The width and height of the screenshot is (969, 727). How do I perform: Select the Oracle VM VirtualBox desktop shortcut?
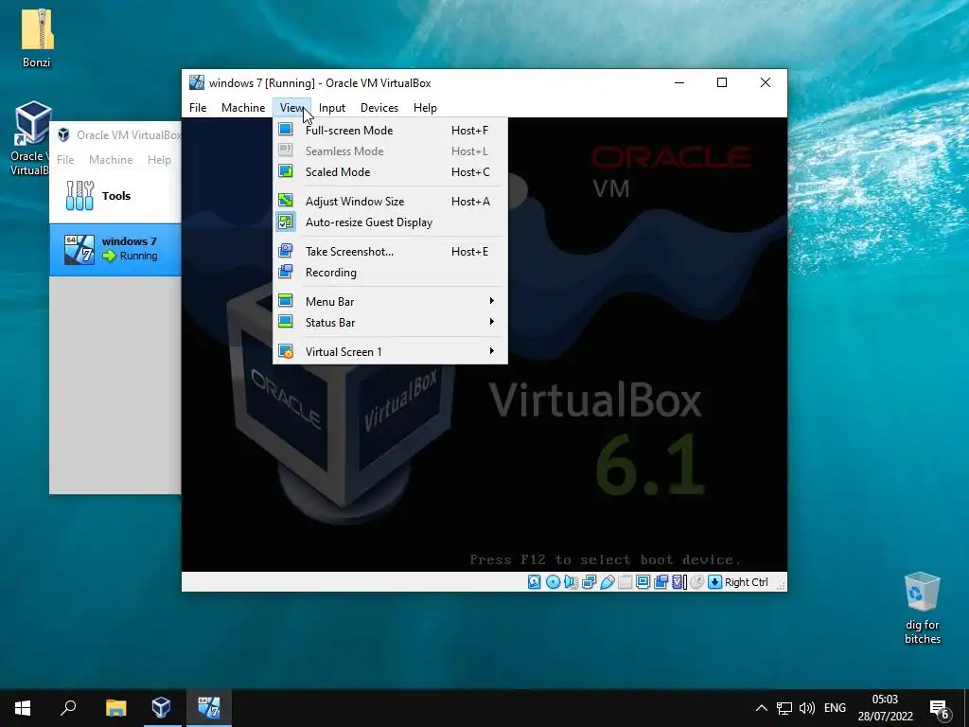point(31,138)
